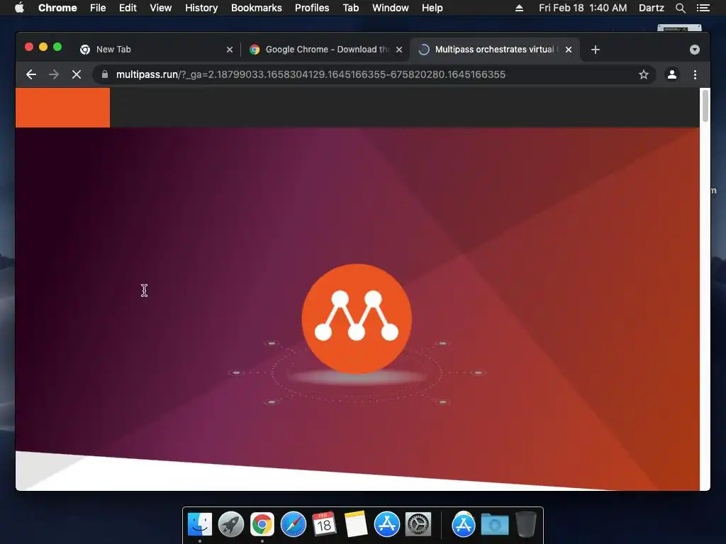
Task: Open Safari compass icon in Dock
Action: pyautogui.click(x=293, y=524)
